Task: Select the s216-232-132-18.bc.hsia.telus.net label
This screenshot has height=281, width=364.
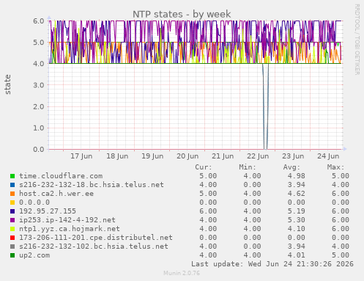Action: (x=92, y=185)
